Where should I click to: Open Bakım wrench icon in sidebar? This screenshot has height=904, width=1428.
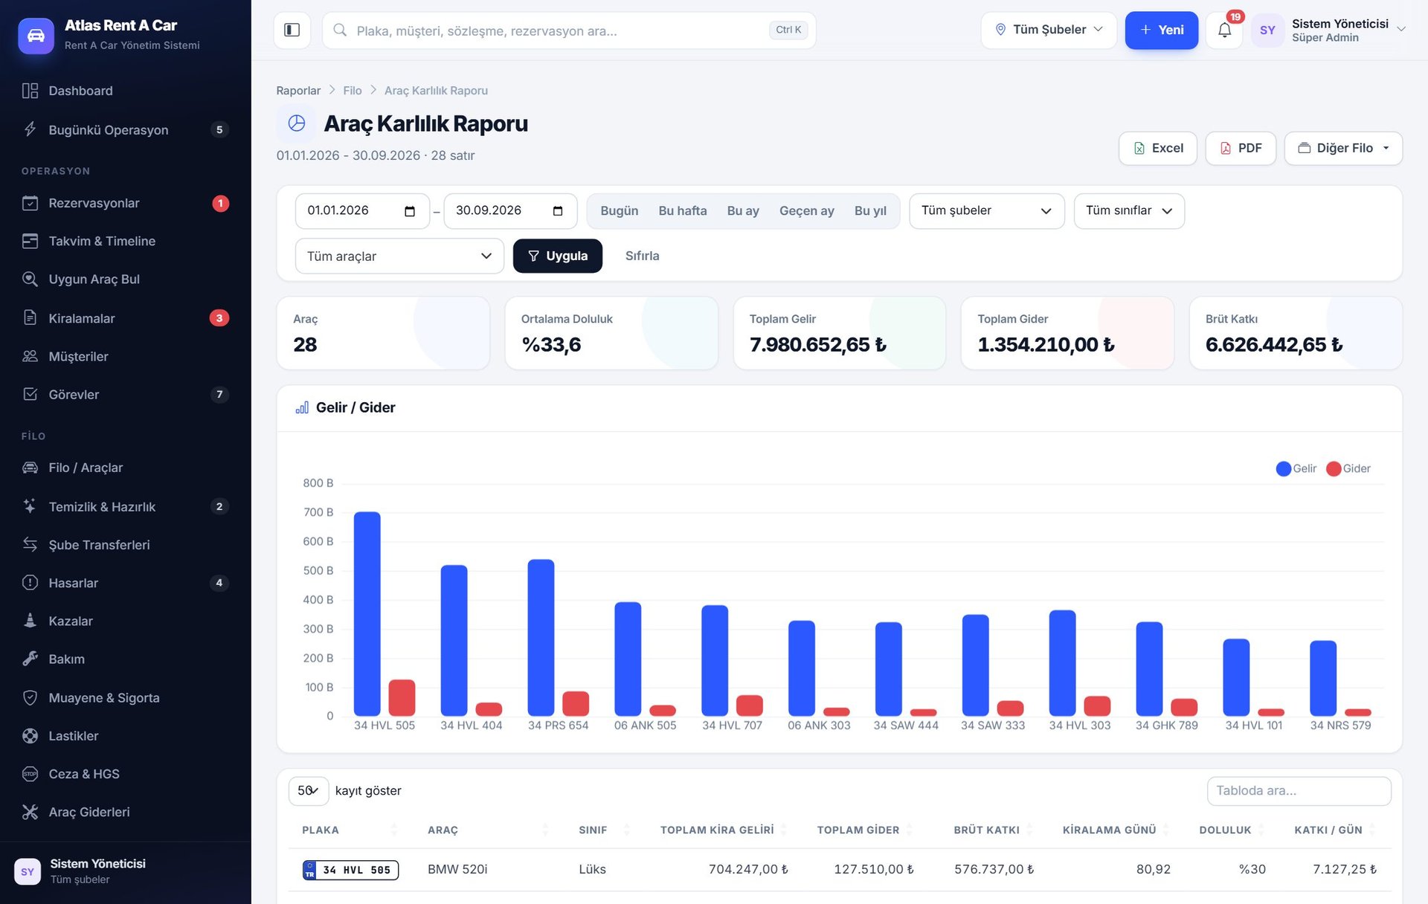click(x=30, y=659)
